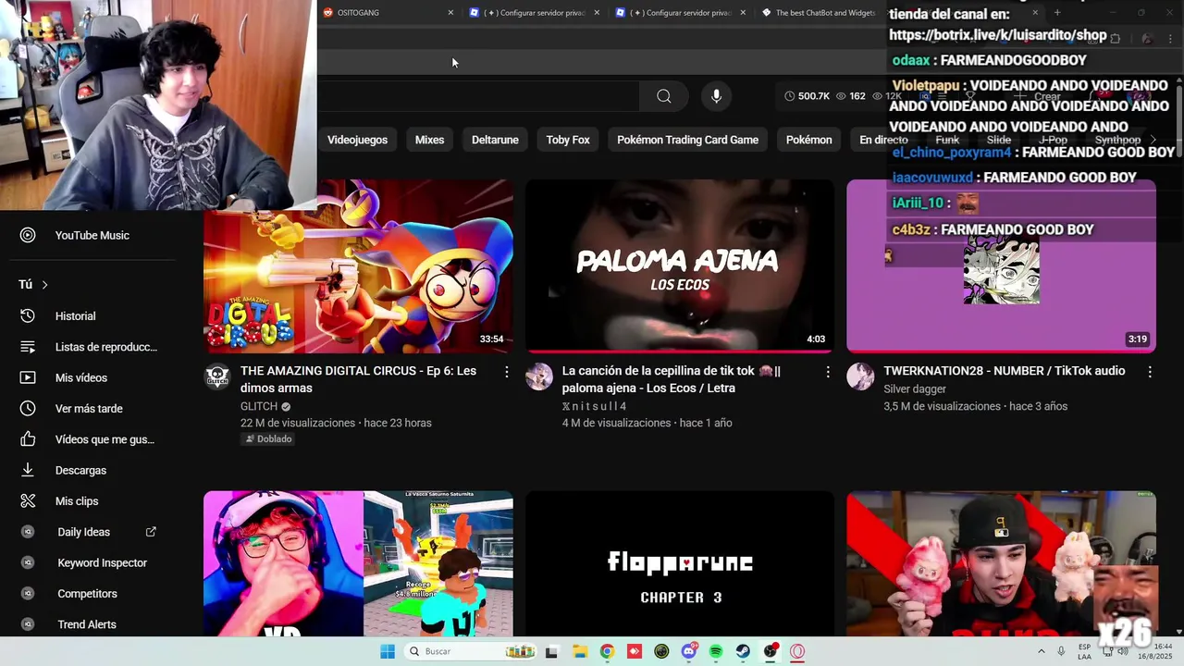Open options menu for Paloma Ajena video
The height and width of the screenshot is (666, 1184).
[828, 372]
